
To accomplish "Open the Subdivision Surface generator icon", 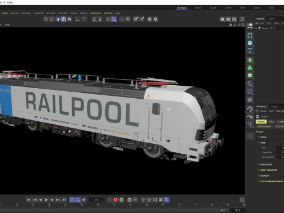I will coord(250,60).
